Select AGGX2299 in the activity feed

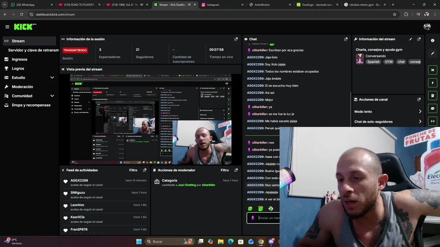click(79, 180)
